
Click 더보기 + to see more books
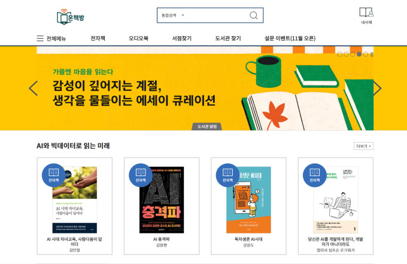pyautogui.click(x=363, y=146)
